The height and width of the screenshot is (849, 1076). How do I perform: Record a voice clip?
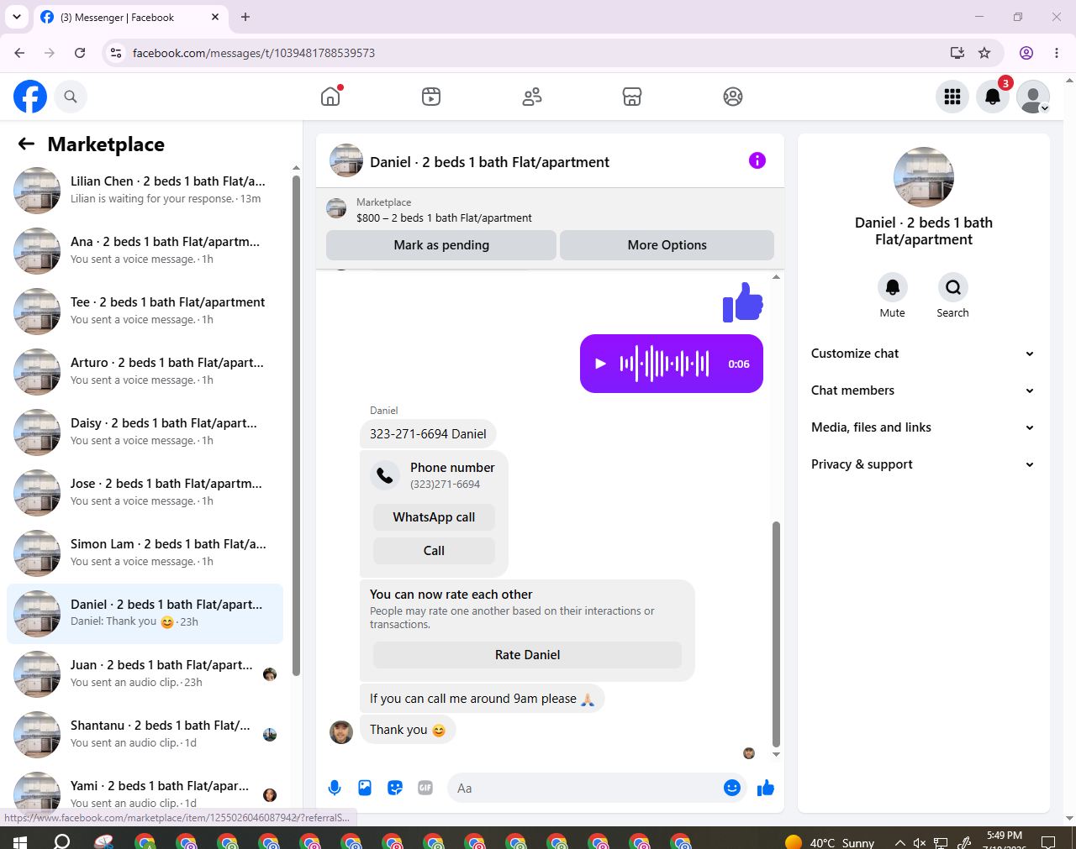(x=335, y=788)
